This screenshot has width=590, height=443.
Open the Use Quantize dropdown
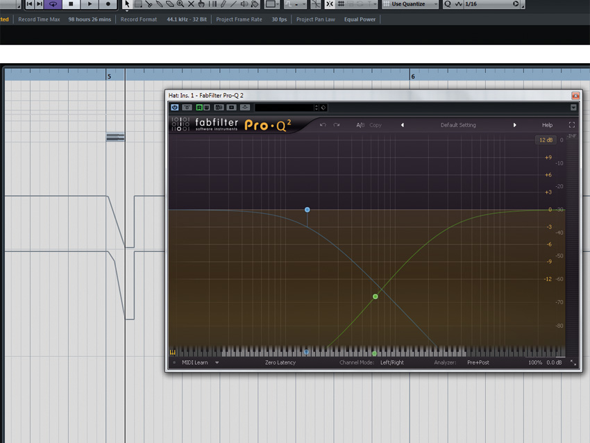410,4
